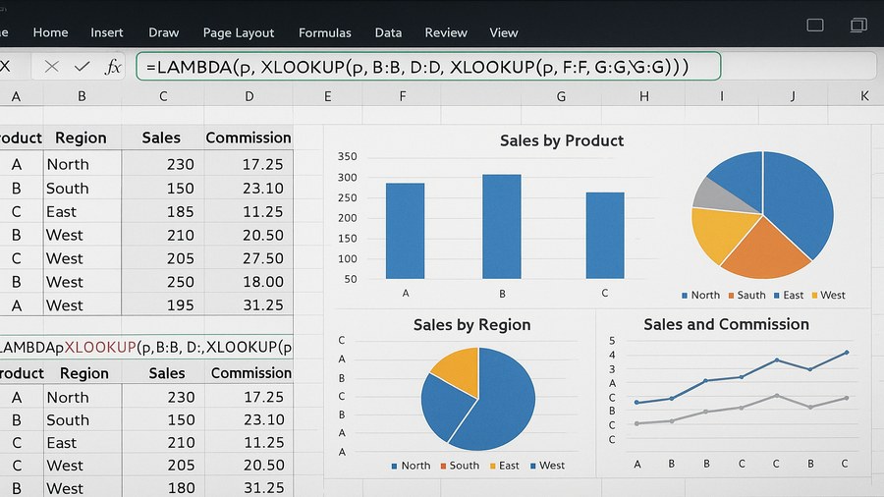
Task: Select column H header
Action: coord(643,96)
